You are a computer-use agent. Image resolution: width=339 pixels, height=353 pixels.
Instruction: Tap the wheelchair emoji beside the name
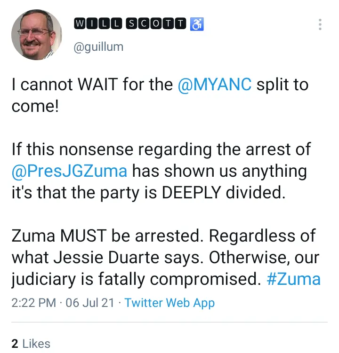pos(196,24)
